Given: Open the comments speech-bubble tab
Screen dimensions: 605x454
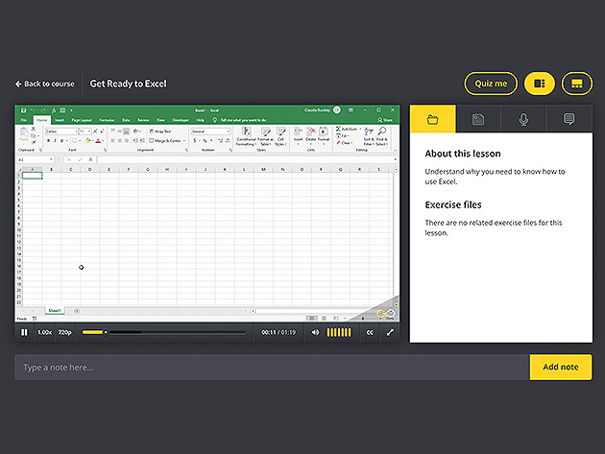Looking at the screenshot, I should pyautogui.click(x=569, y=119).
